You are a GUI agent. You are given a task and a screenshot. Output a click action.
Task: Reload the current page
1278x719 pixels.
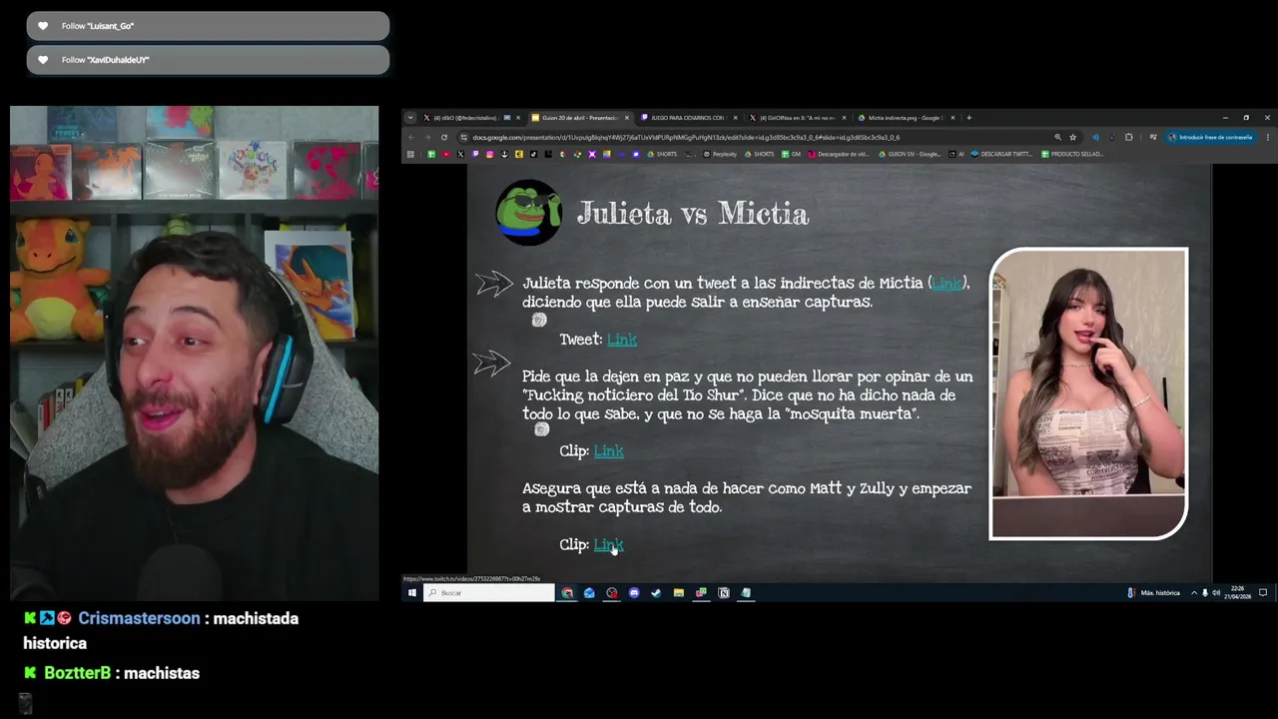click(x=444, y=137)
